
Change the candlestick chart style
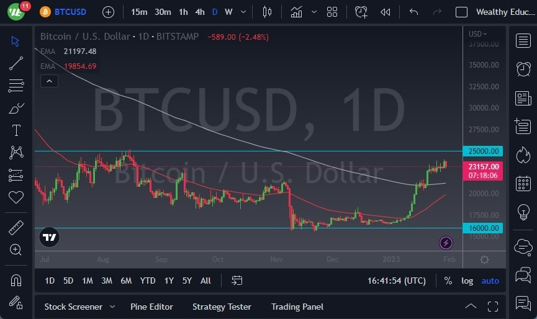coord(267,12)
